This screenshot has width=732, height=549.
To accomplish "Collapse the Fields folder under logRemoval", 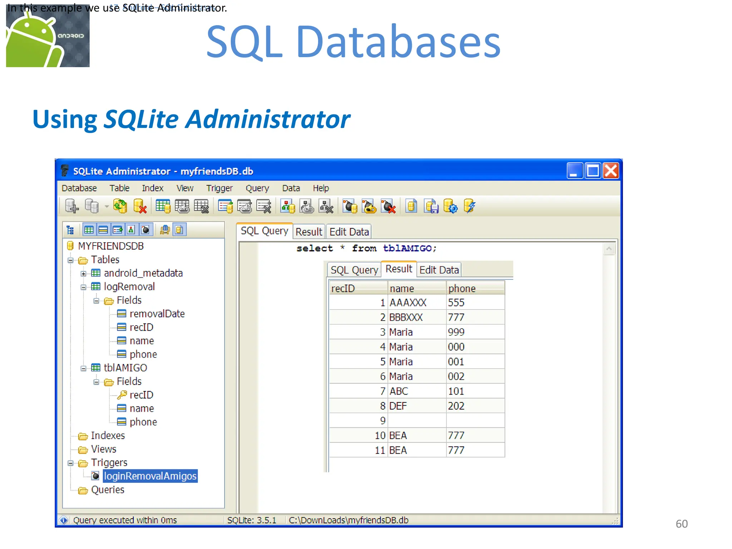I will [96, 301].
